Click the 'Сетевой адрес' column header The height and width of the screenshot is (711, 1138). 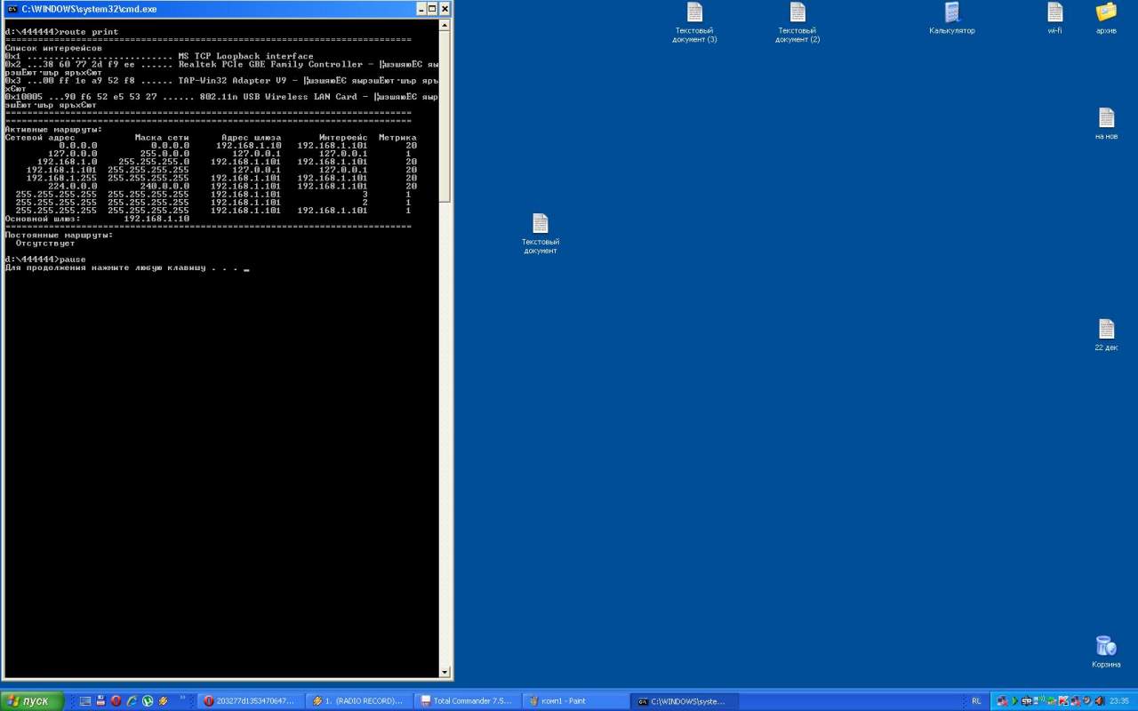[40, 138]
